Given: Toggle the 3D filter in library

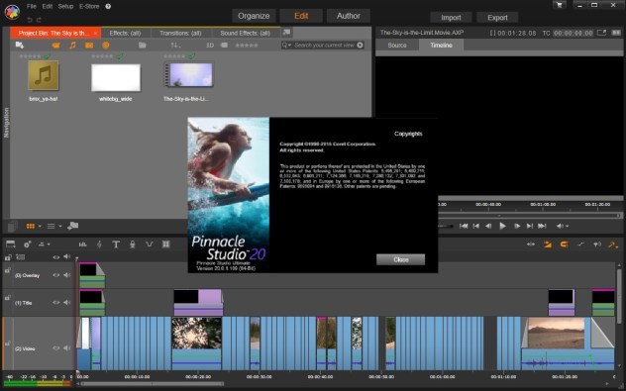Looking at the screenshot, I should tap(210, 46).
